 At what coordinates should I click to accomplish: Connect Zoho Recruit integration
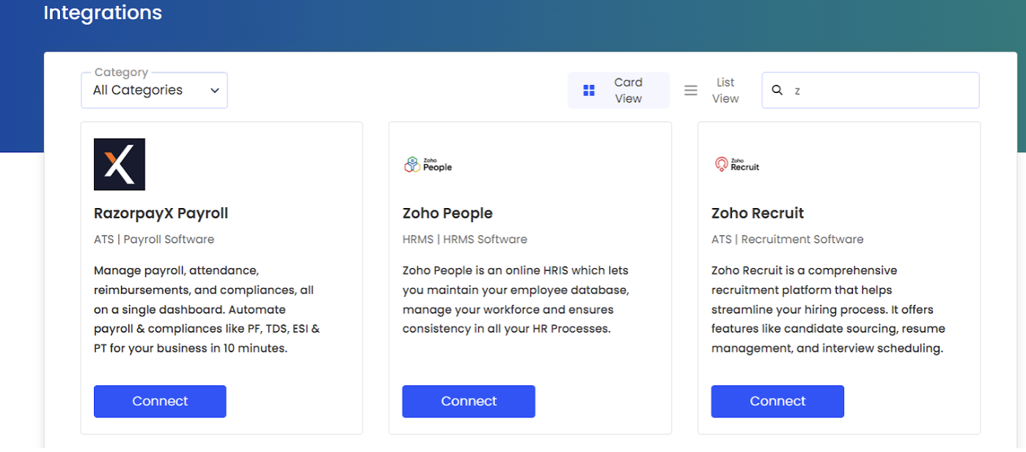[777, 401]
